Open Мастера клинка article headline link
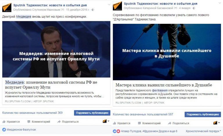This screenshot has height=136, width=223. tap(164, 85)
